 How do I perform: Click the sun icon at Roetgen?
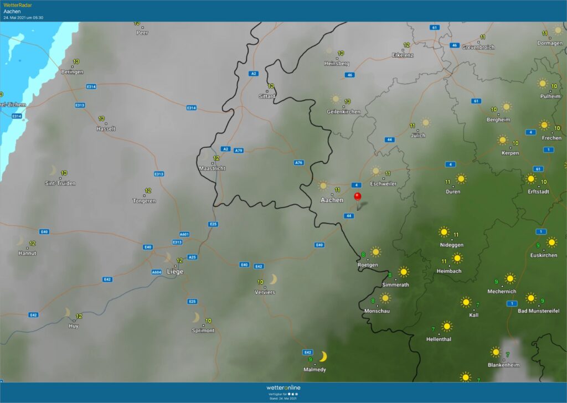click(x=376, y=251)
